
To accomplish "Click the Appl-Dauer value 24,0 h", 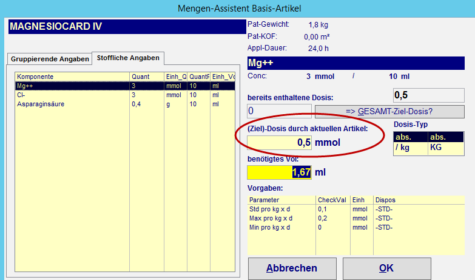I will [x=318, y=49].
